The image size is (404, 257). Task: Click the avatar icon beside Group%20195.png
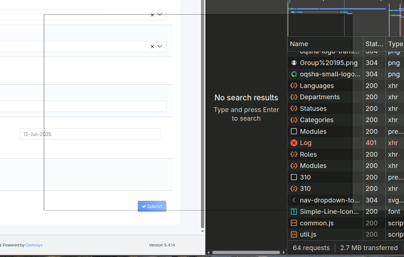point(294,63)
